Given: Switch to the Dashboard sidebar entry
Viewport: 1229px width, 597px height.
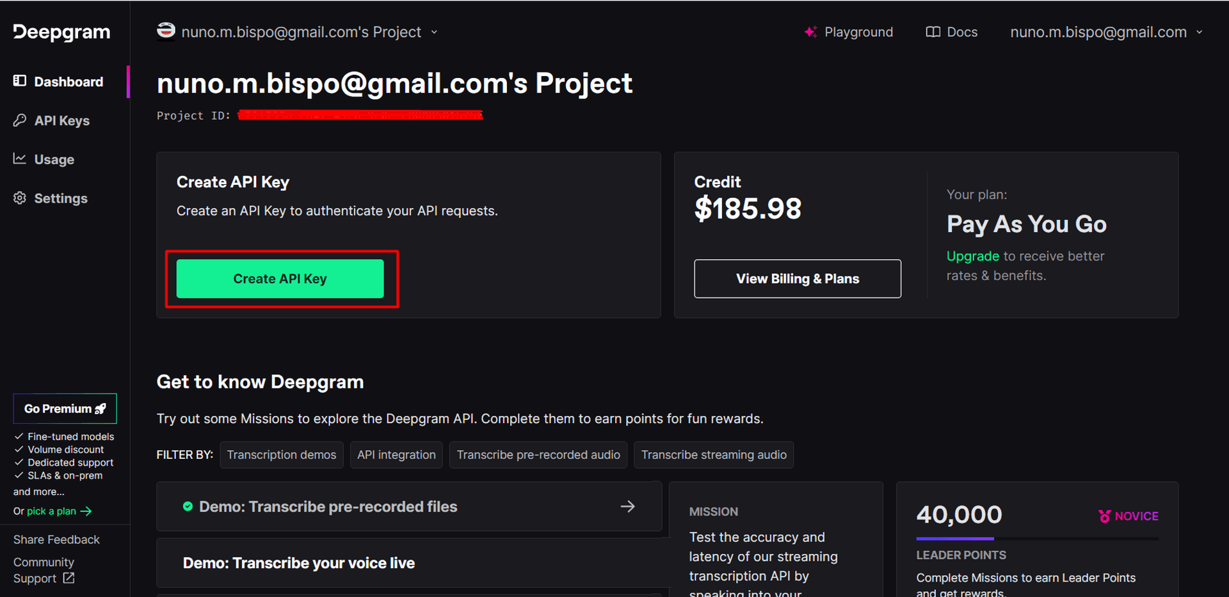Looking at the screenshot, I should pos(68,81).
